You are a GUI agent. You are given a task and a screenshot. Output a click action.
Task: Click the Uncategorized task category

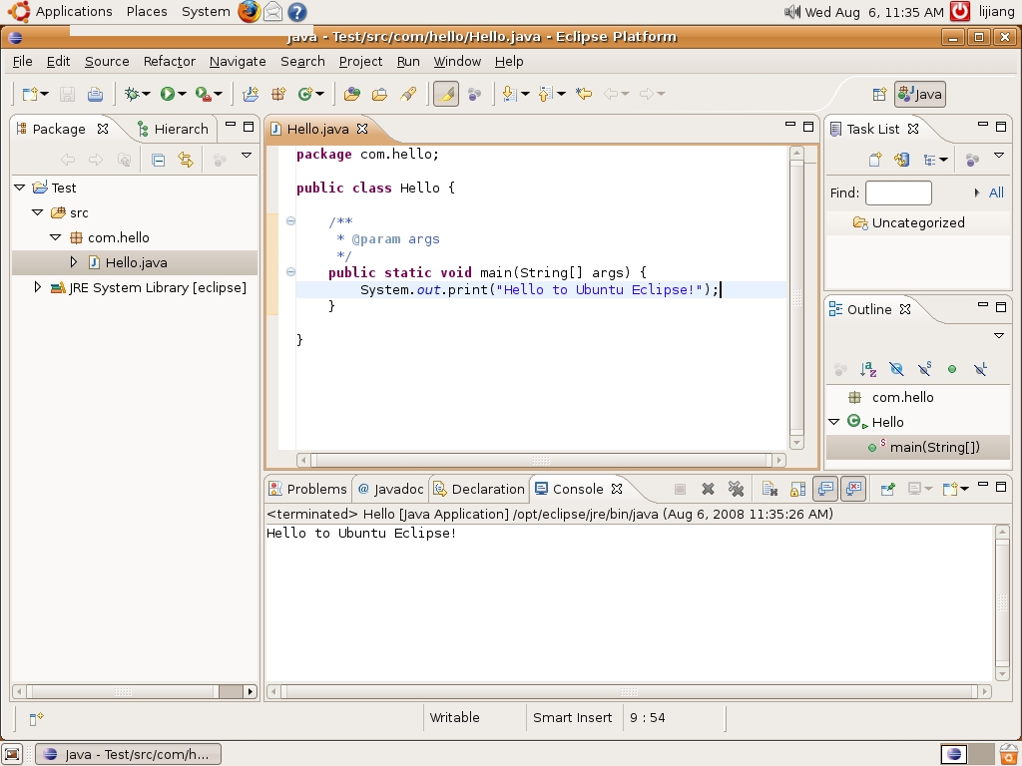coord(918,222)
